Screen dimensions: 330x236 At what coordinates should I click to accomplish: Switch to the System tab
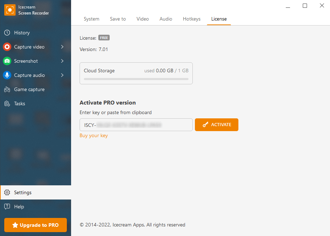pyautogui.click(x=91, y=19)
